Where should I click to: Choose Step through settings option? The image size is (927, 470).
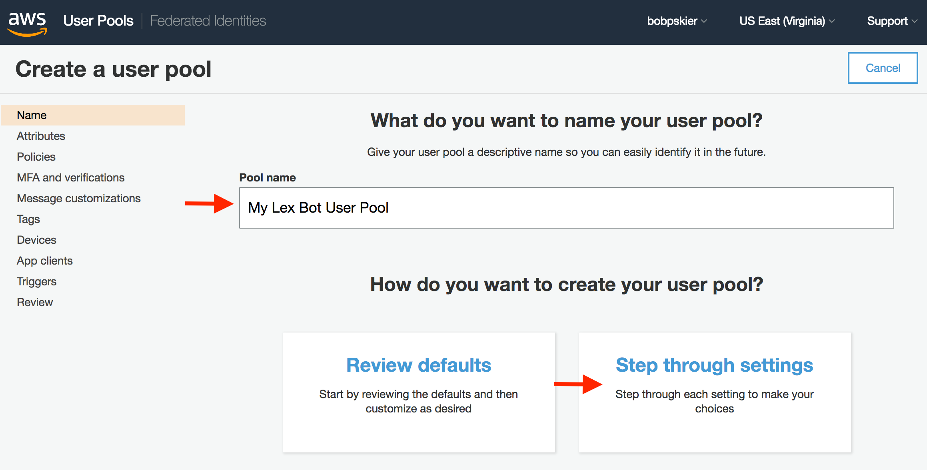tap(715, 392)
